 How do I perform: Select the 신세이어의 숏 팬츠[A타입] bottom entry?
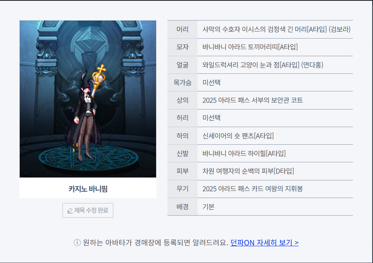[x=238, y=135]
